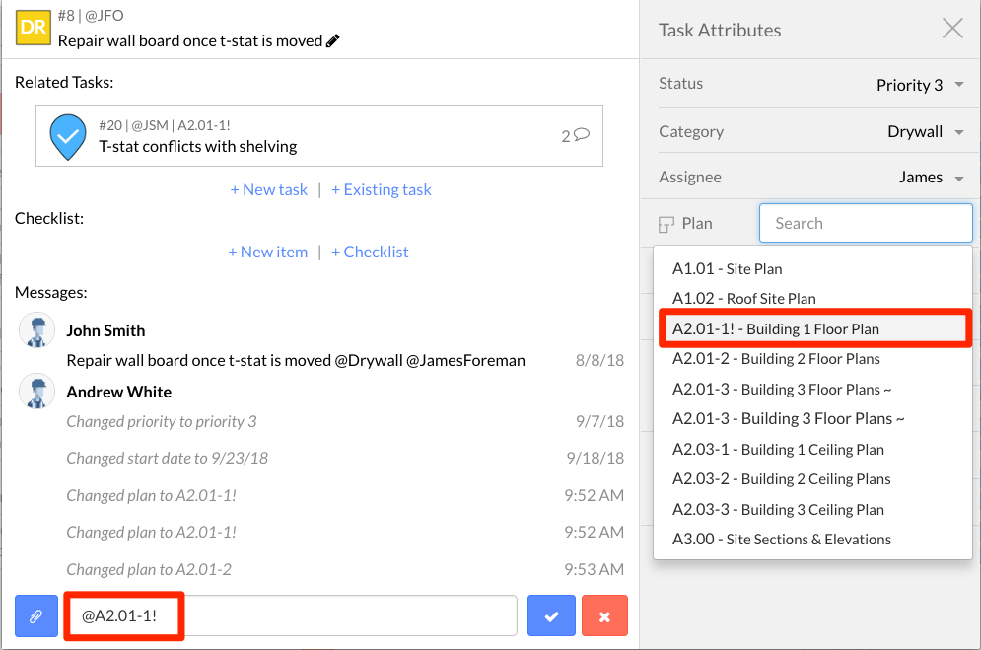981x650 pixels.
Task: Cancel message with the red X button
Action: 604,615
